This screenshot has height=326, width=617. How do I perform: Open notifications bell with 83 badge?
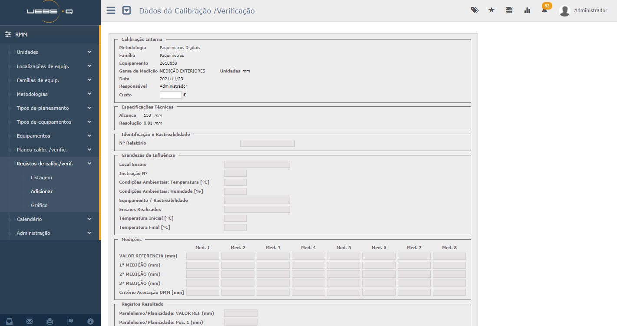(x=544, y=10)
